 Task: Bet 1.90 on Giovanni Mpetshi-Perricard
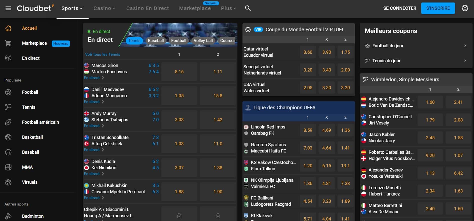pyautogui.click(x=218, y=191)
